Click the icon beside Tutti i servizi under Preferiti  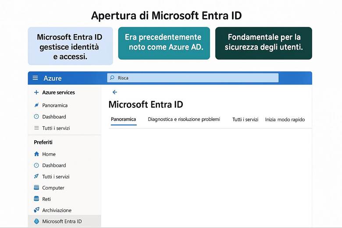coord(36,176)
